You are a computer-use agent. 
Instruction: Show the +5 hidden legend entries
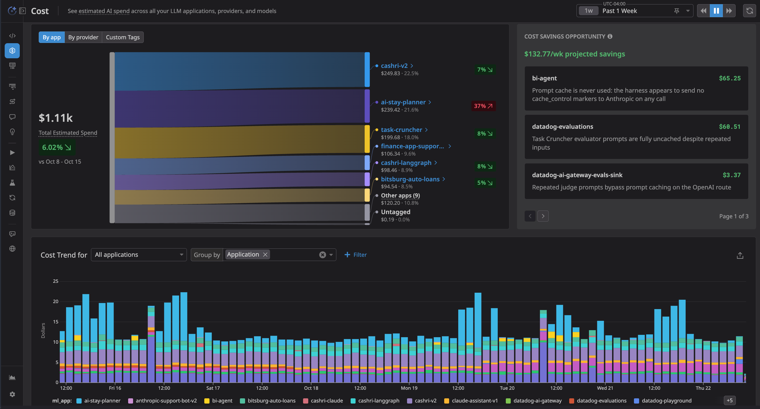(730, 400)
